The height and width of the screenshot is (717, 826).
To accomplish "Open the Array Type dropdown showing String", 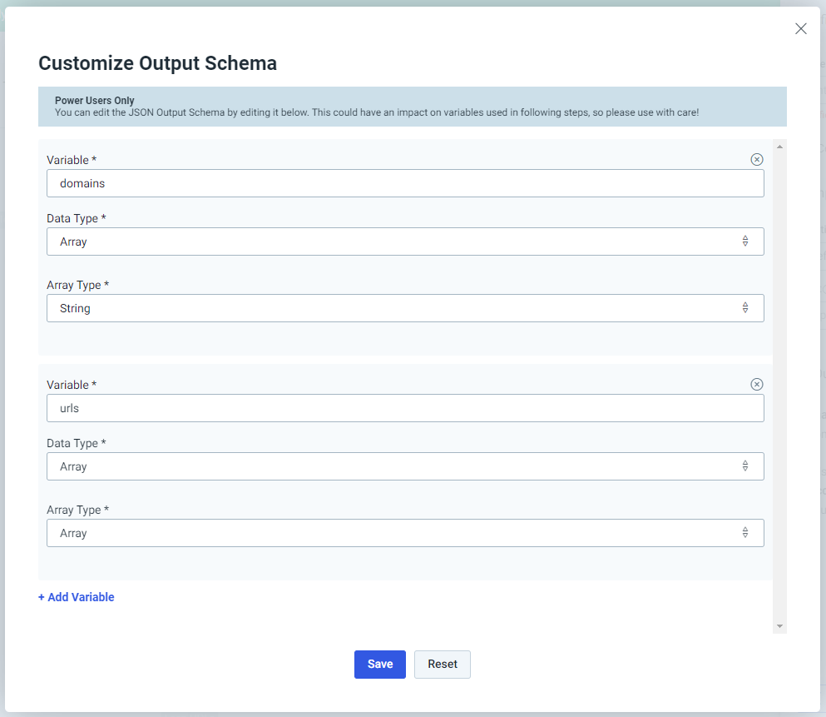I will tap(405, 308).
